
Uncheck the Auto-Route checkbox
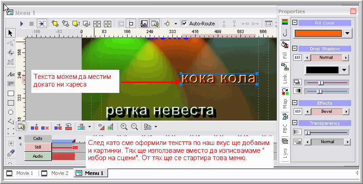pos(184,24)
